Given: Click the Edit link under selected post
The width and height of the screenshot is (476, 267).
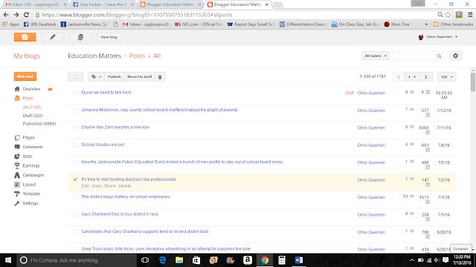Looking at the screenshot, I should pos(85,186).
